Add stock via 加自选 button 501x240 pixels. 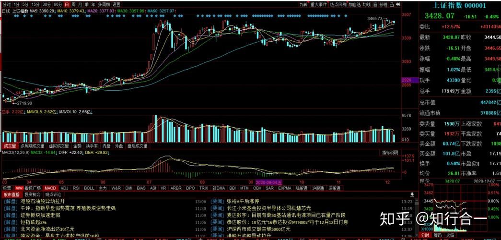click(355, 4)
